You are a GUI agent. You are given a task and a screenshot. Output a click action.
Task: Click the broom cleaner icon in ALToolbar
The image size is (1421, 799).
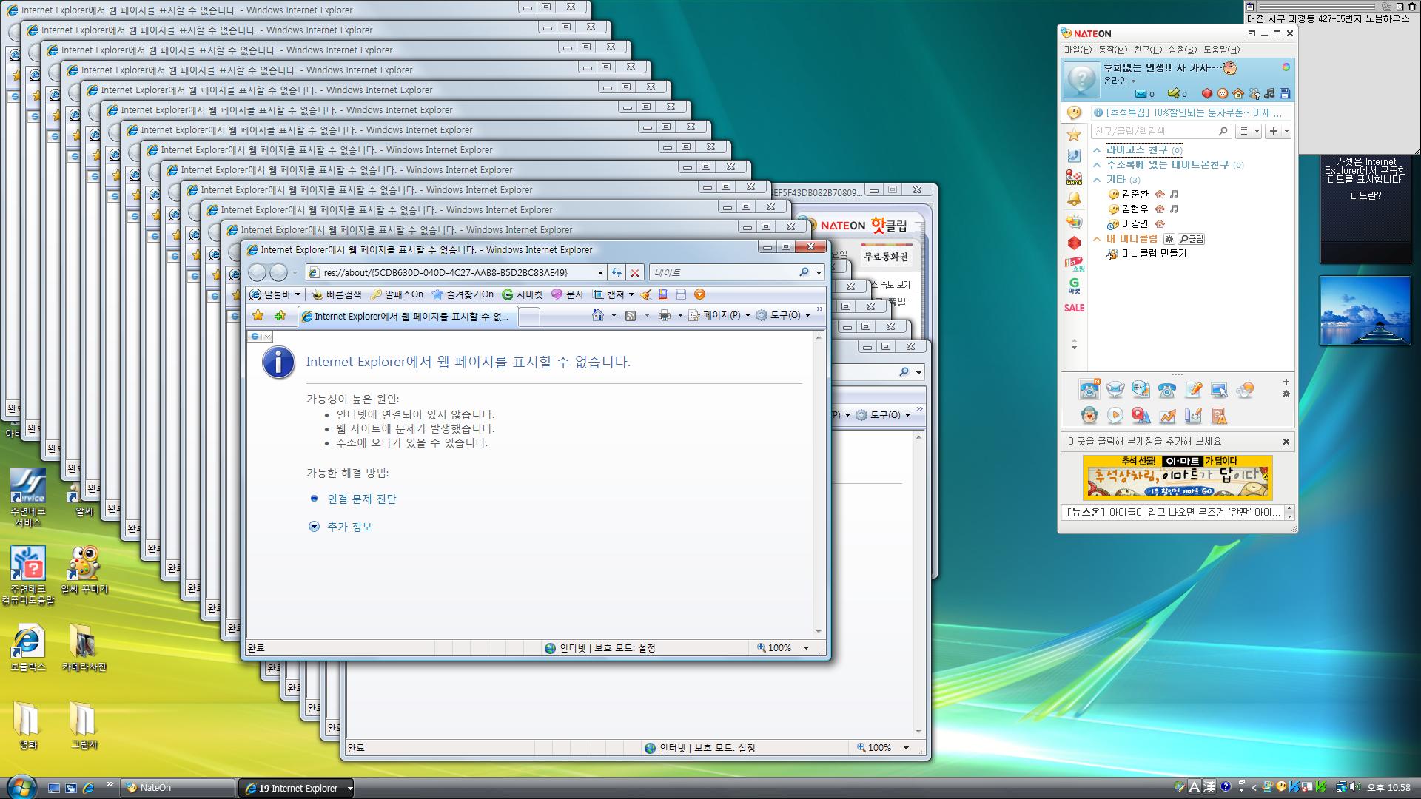(x=646, y=294)
